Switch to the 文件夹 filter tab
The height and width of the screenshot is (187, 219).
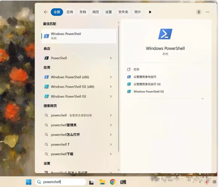pyautogui.click(x=123, y=12)
